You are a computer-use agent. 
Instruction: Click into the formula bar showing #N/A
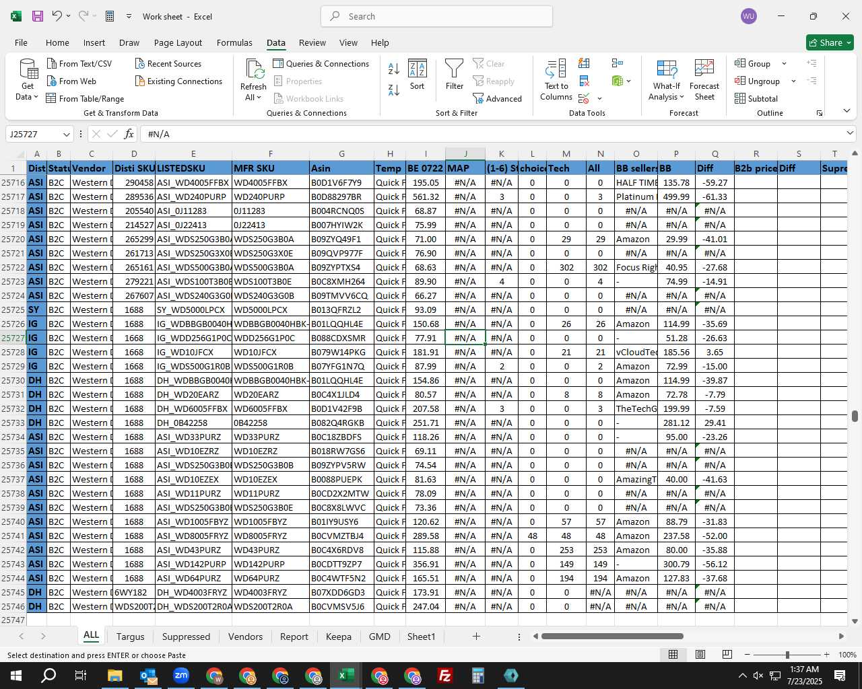(x=492, y=134)
